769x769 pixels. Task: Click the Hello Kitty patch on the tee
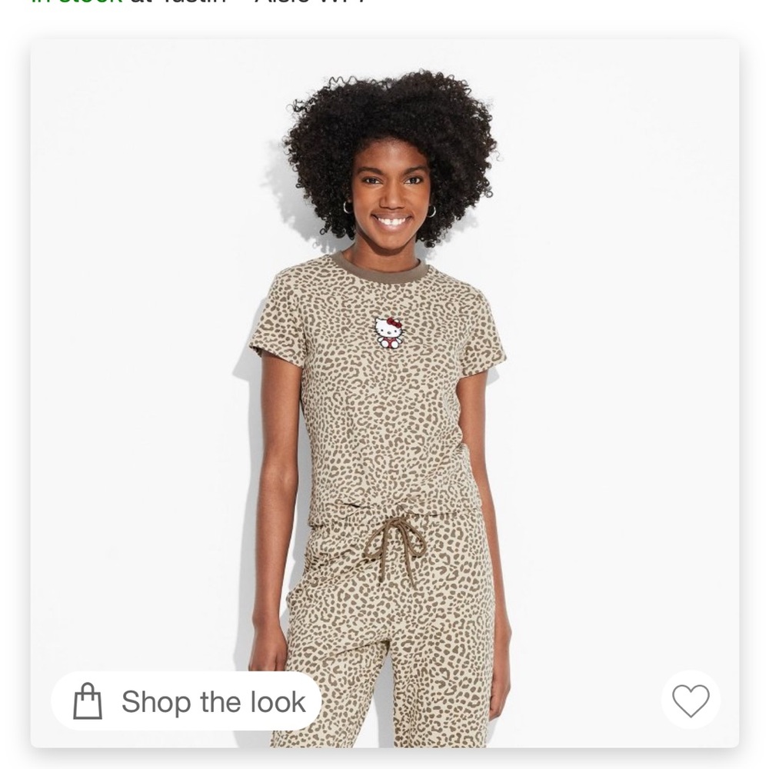[389, 332]
